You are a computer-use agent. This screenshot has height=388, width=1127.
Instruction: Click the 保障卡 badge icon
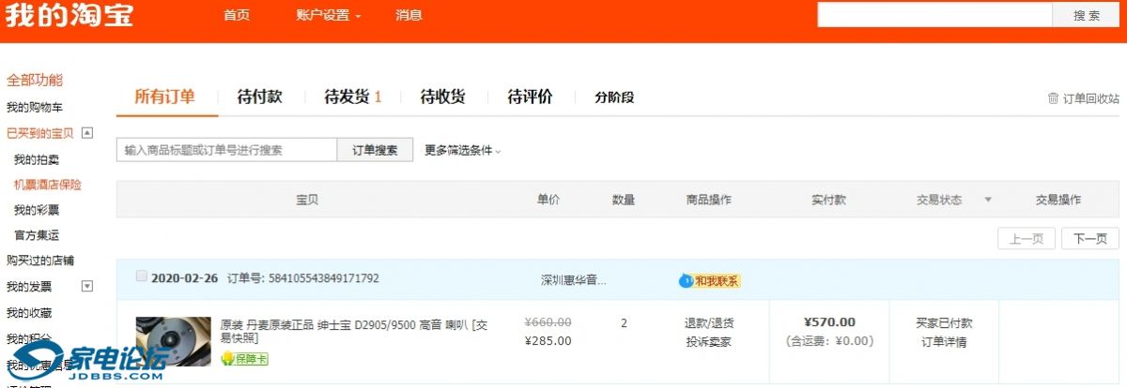pyautogui.click(x=227, y=359)
